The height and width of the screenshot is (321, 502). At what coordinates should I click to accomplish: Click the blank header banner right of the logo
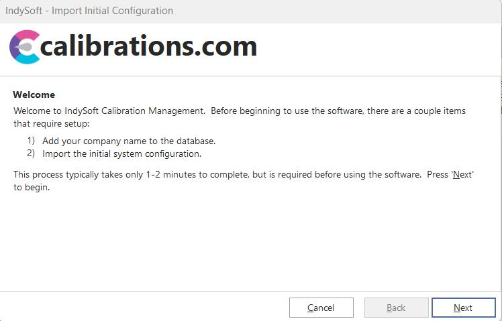376,48
